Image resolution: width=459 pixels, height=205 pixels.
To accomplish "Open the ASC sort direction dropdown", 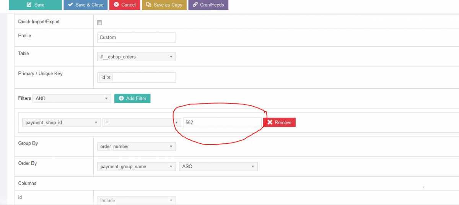I will click(218, 166).
